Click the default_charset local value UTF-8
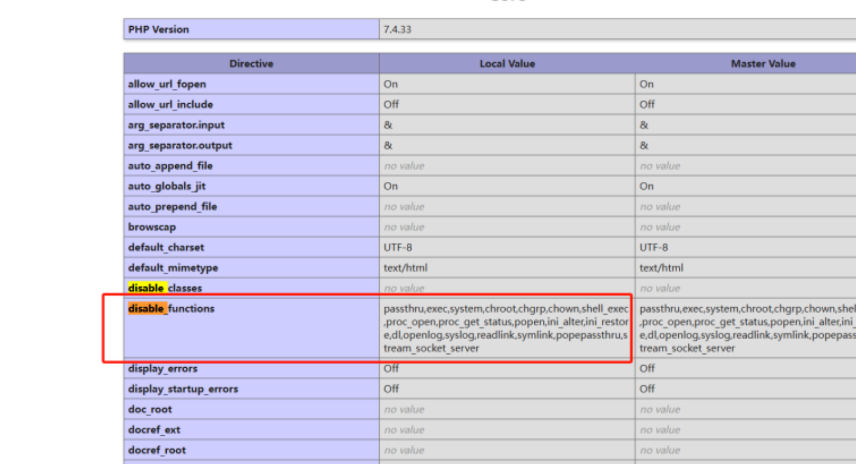Screen dimensions: 856x464 [398, 247]
